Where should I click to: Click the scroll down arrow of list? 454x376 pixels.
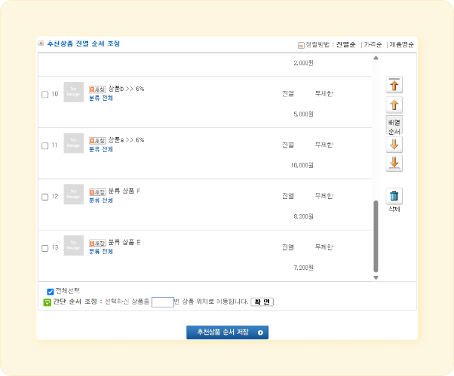point(376,278)
